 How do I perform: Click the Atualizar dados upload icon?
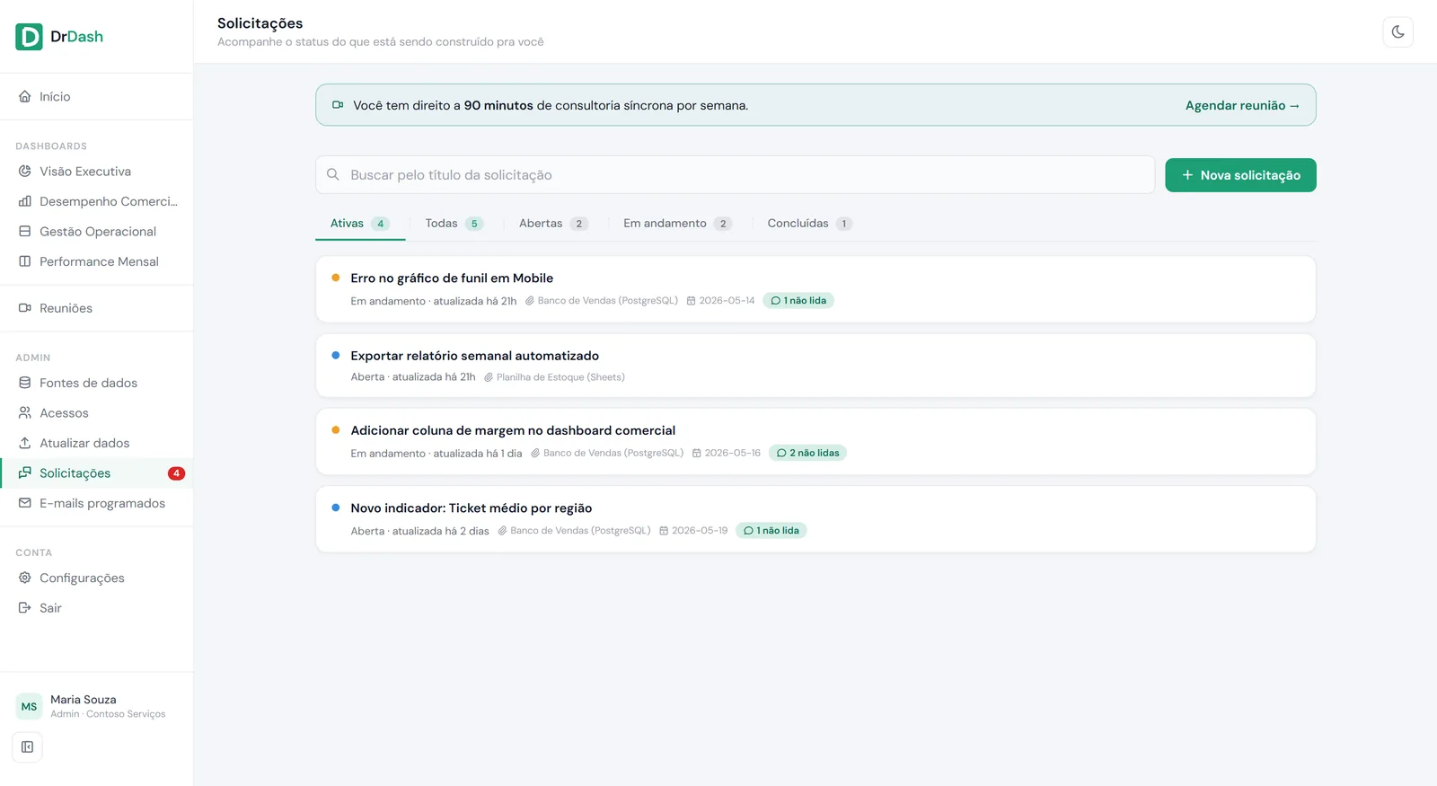[x=25, y=443]
